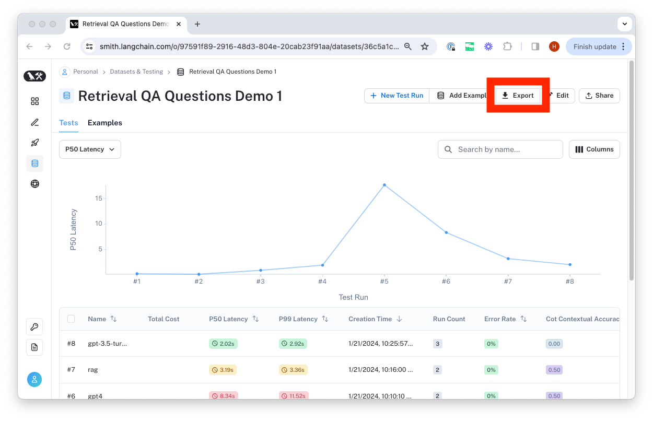The height and width of the screenshot is (421, 653).
Task: Open API keys via the key icon
Action: click(34, 326)
